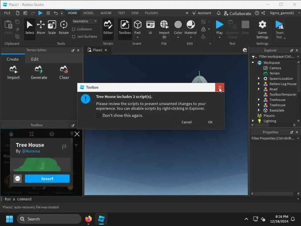Expand the ReNew Log House node
This screenshot has width=301, height=226.
[259, 84]
